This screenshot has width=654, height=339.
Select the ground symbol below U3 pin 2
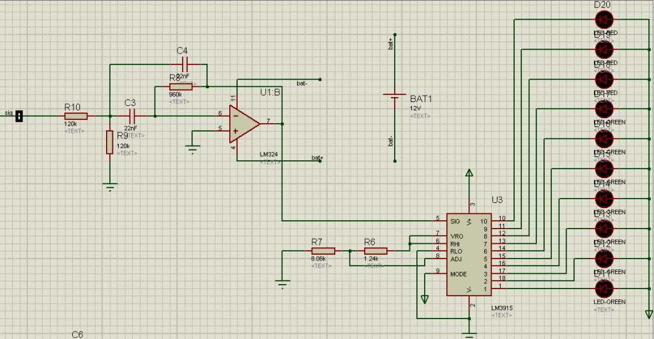click(x=469, y=335)
